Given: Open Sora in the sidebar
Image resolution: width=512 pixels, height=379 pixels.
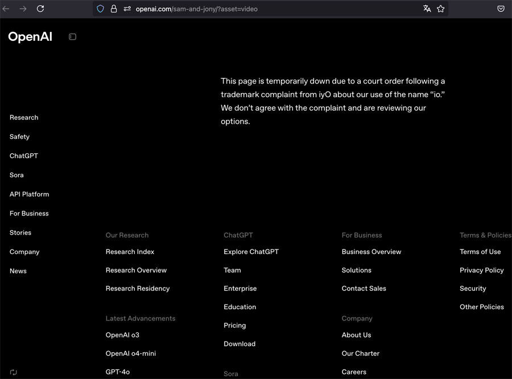Looking at the screenshot, I should (x=16, y=175).
